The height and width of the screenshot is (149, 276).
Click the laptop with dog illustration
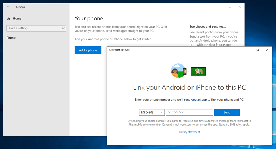(198, 71)
